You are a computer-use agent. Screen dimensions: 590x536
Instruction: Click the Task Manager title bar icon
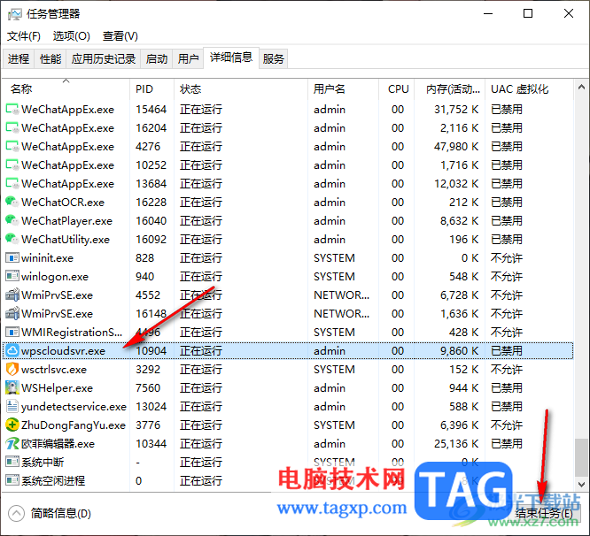[15, 14]
